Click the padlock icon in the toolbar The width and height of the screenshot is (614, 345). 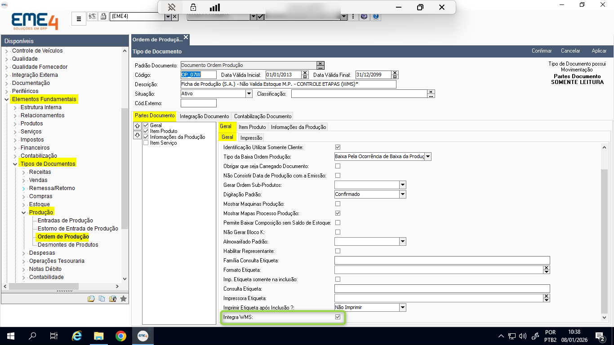coord(103,17)
